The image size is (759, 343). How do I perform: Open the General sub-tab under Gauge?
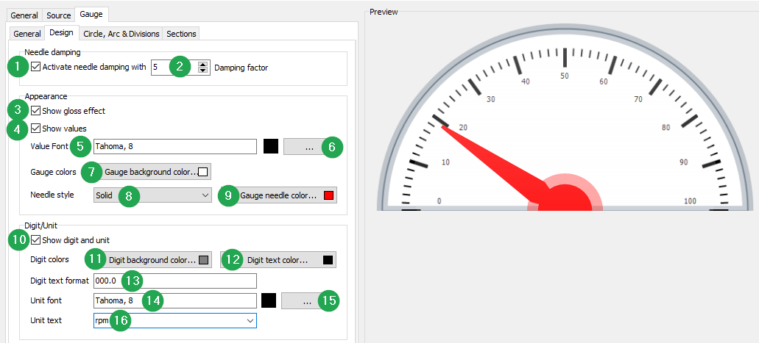[27, 34]
